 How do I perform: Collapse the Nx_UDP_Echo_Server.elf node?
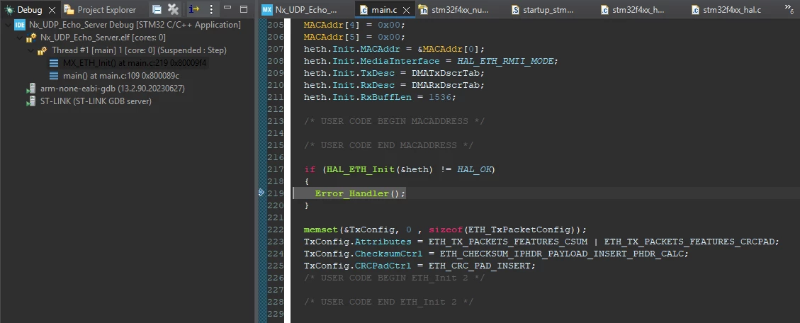tap(19, 38)
